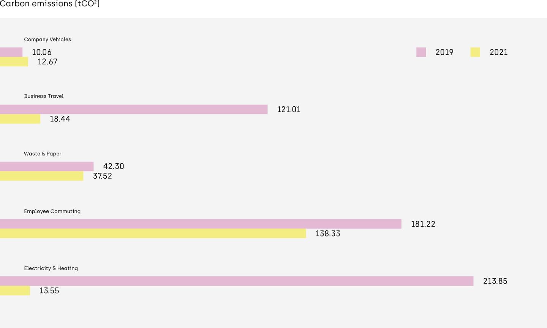Select the pink Employee Commuting 2019 bar
547x328 pixels.
[x=201, y=224]
